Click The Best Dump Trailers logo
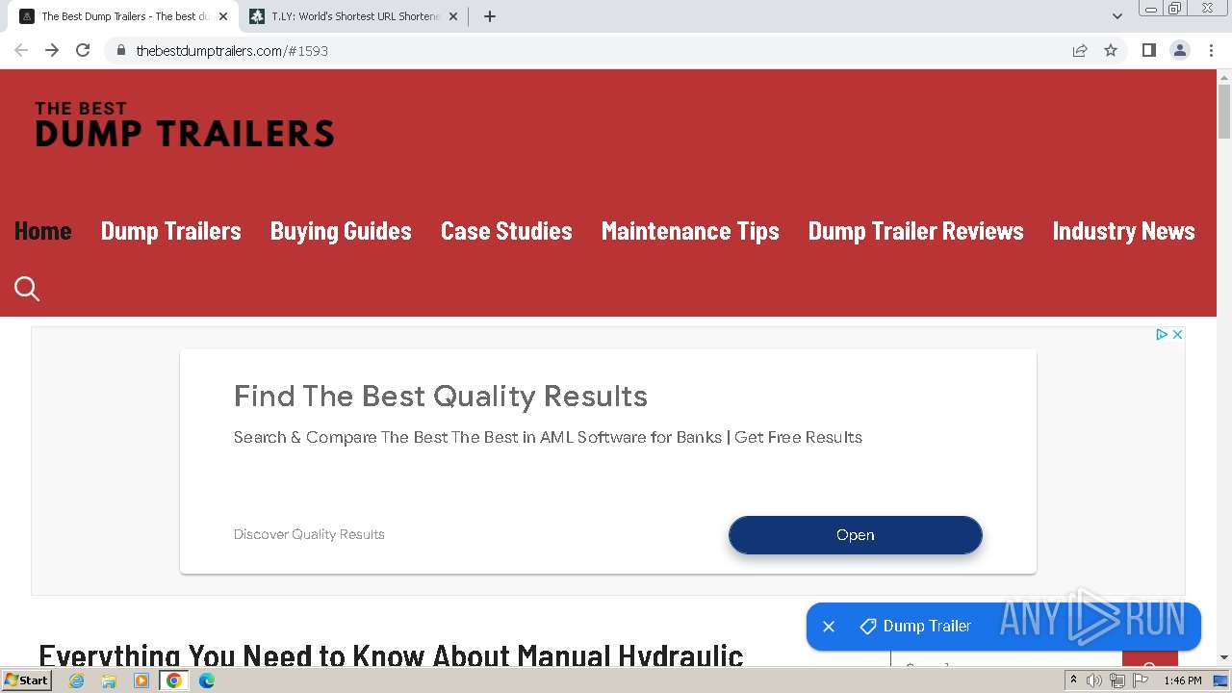Image resolution: width=1232 pixels, height=693 pixels. pyautogui.click(x=184, y=124)
